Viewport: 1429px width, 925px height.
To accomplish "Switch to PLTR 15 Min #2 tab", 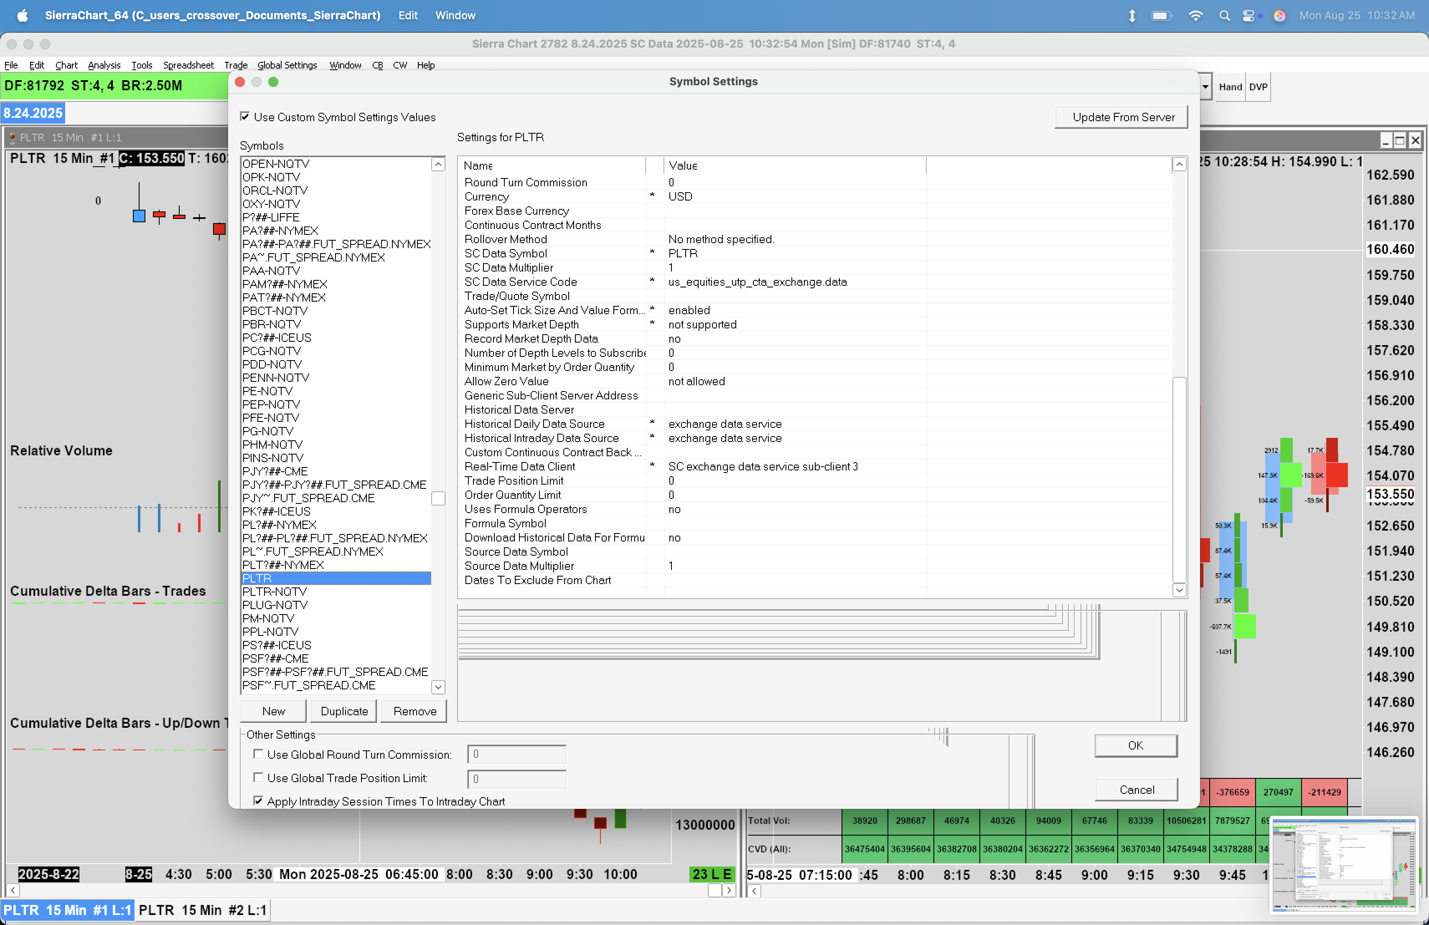I will tap(202, 910).
